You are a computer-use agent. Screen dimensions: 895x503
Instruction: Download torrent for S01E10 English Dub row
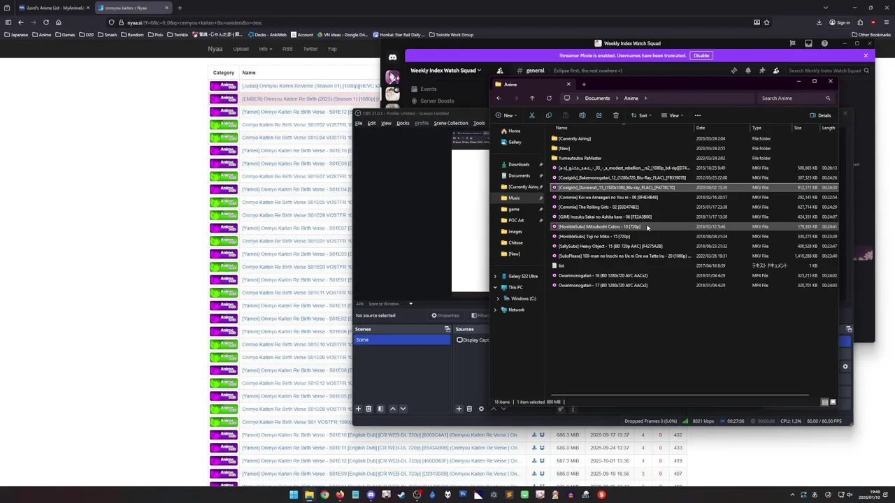[x=534, y=435]
